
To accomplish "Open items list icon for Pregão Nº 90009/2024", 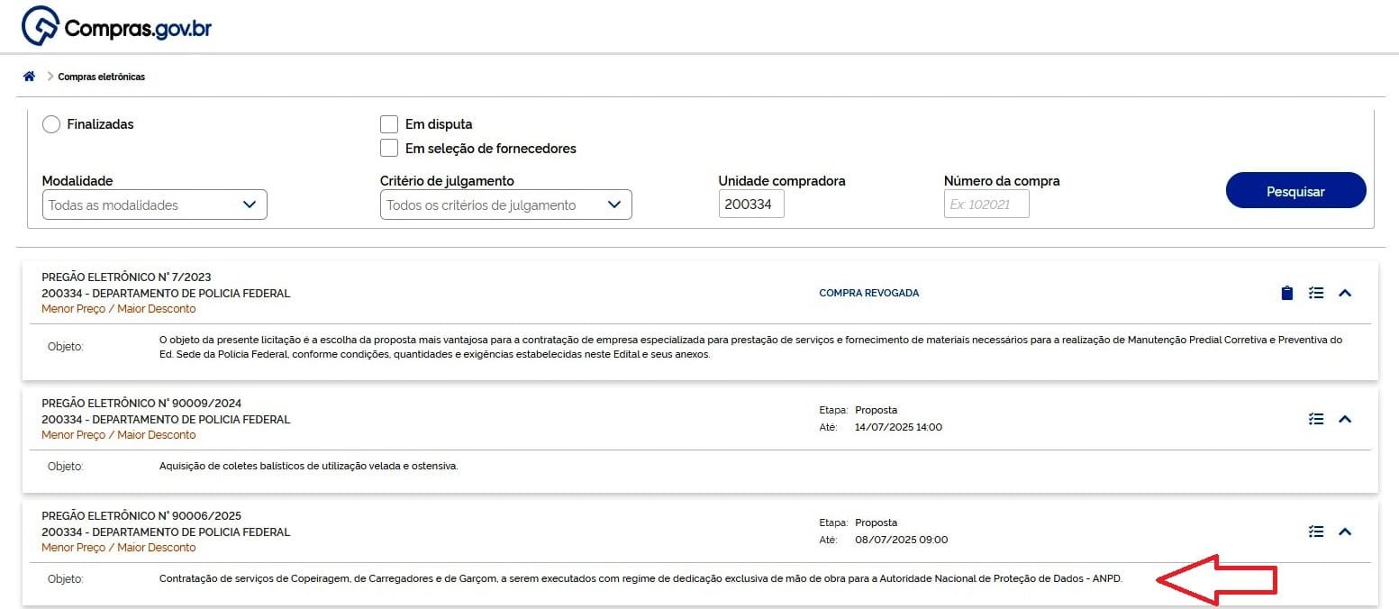I will click(x=1316, y=419).
